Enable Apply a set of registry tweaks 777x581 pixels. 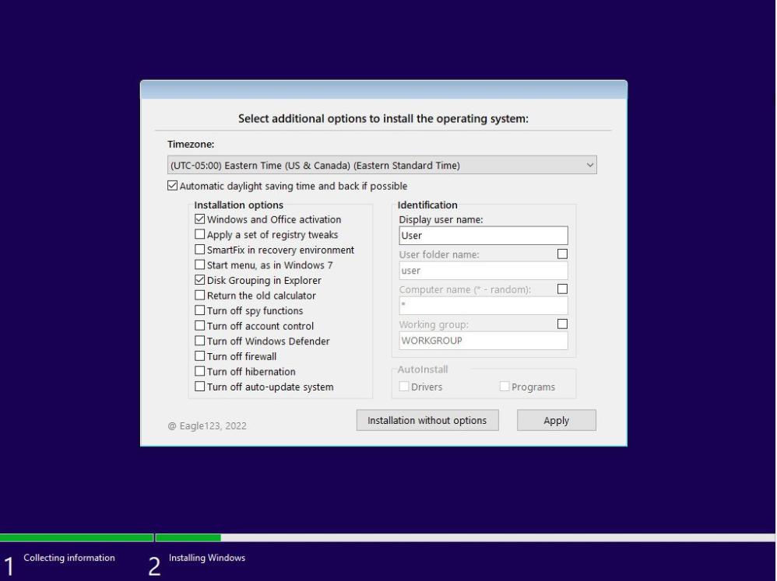click(200, 234)
